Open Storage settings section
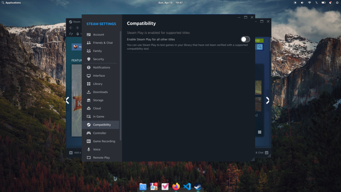This screenshot has height=192, width=341. (101, 100)
